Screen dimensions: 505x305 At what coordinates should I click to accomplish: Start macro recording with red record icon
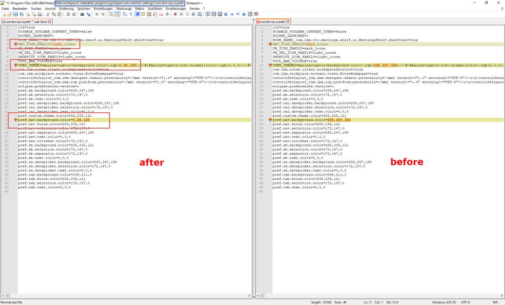point(175,14)
